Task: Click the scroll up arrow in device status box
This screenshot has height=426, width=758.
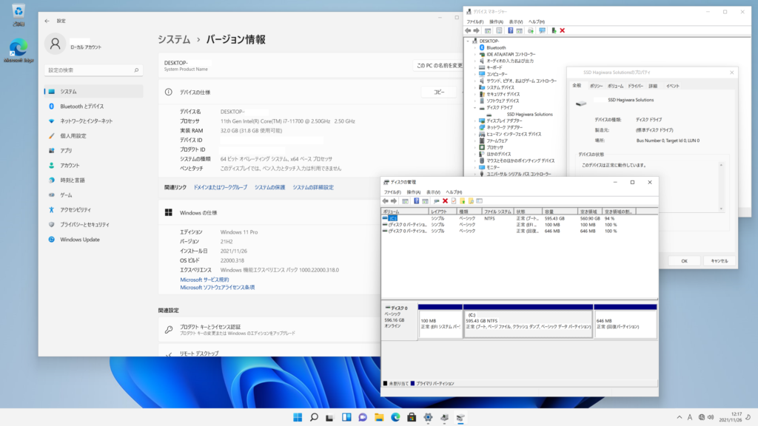Action: tap(721, 165)
